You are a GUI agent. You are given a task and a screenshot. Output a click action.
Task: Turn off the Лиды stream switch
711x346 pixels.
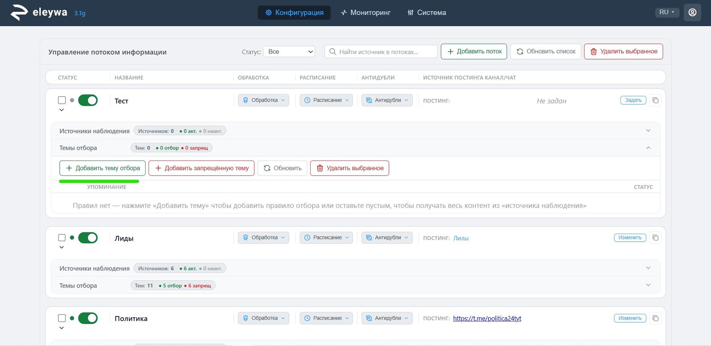pyautogui.click(x=88, y=237)
